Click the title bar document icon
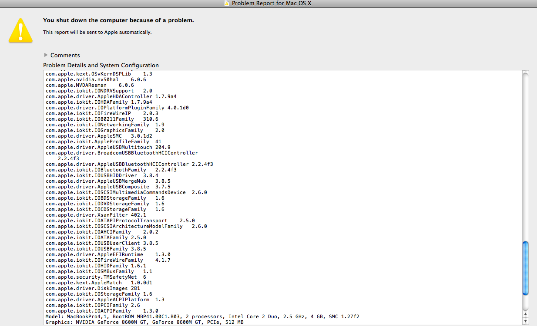Screen dimensions: 537x326 point(227,3)
